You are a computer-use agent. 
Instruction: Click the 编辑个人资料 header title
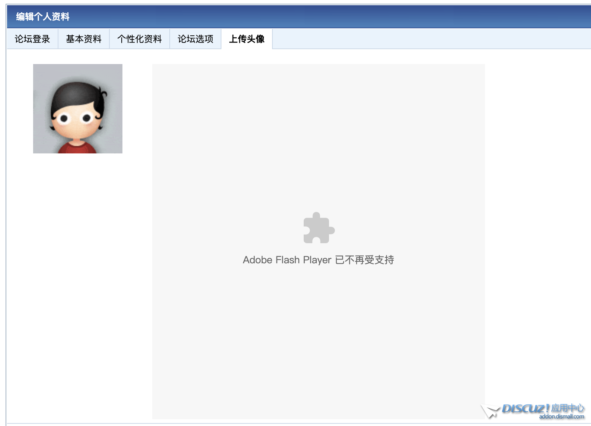[43, 17]
